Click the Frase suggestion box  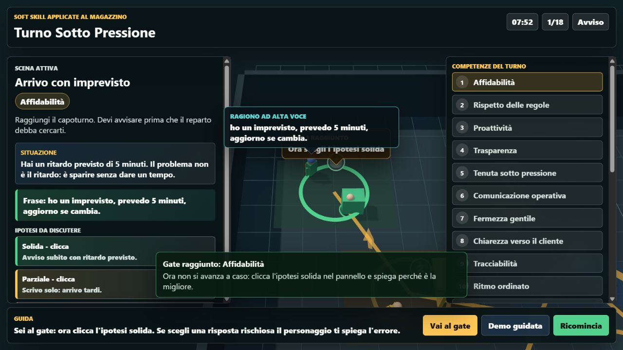[x=115, y=205]
